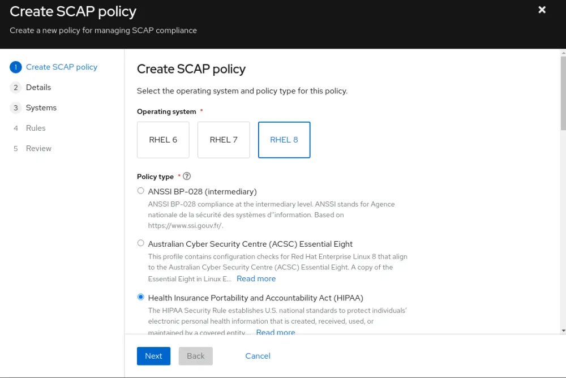Screen dimensions: 566x378
Task: Pick the RHEL 8 operating system tile
Action: coord(284,140)
